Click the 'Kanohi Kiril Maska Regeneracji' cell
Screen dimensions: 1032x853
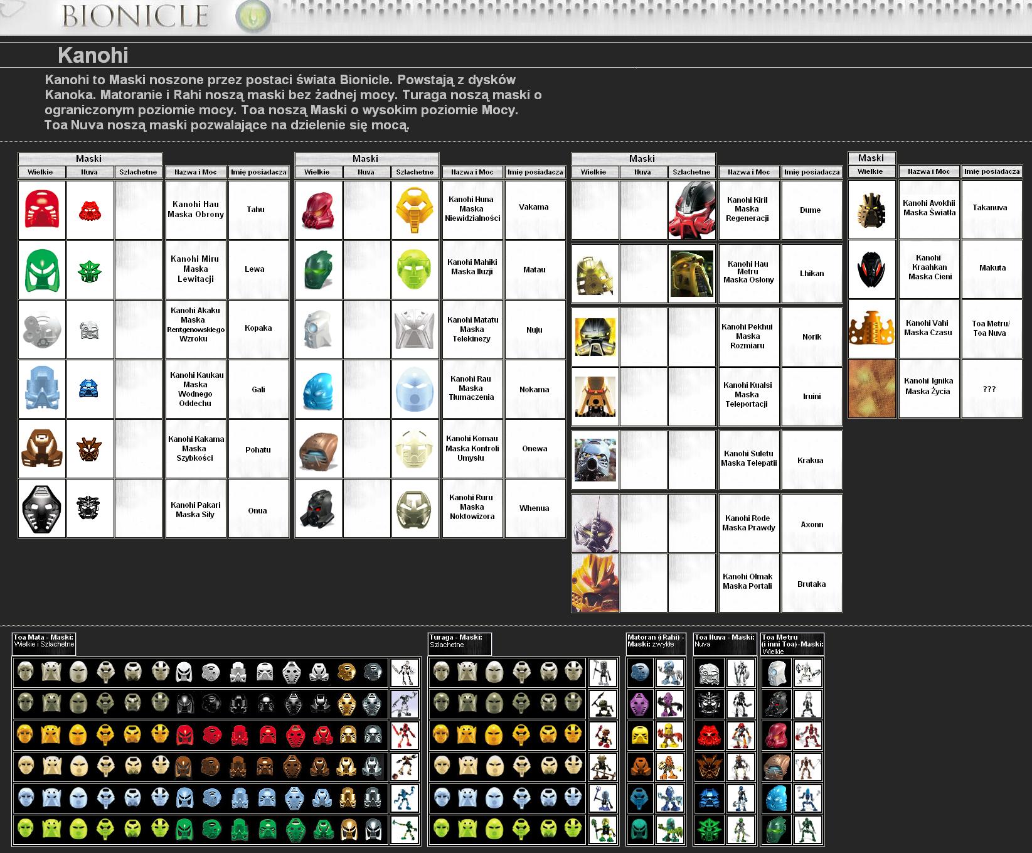coord(749,210)
